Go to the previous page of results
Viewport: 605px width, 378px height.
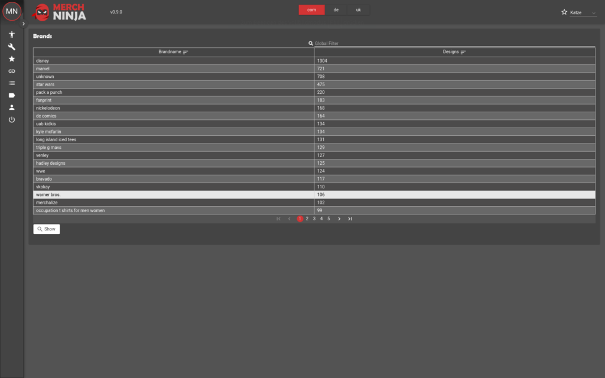pos(290,219)
